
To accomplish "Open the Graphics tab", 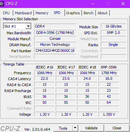I will pyautogui.click(x=73, y=13).
